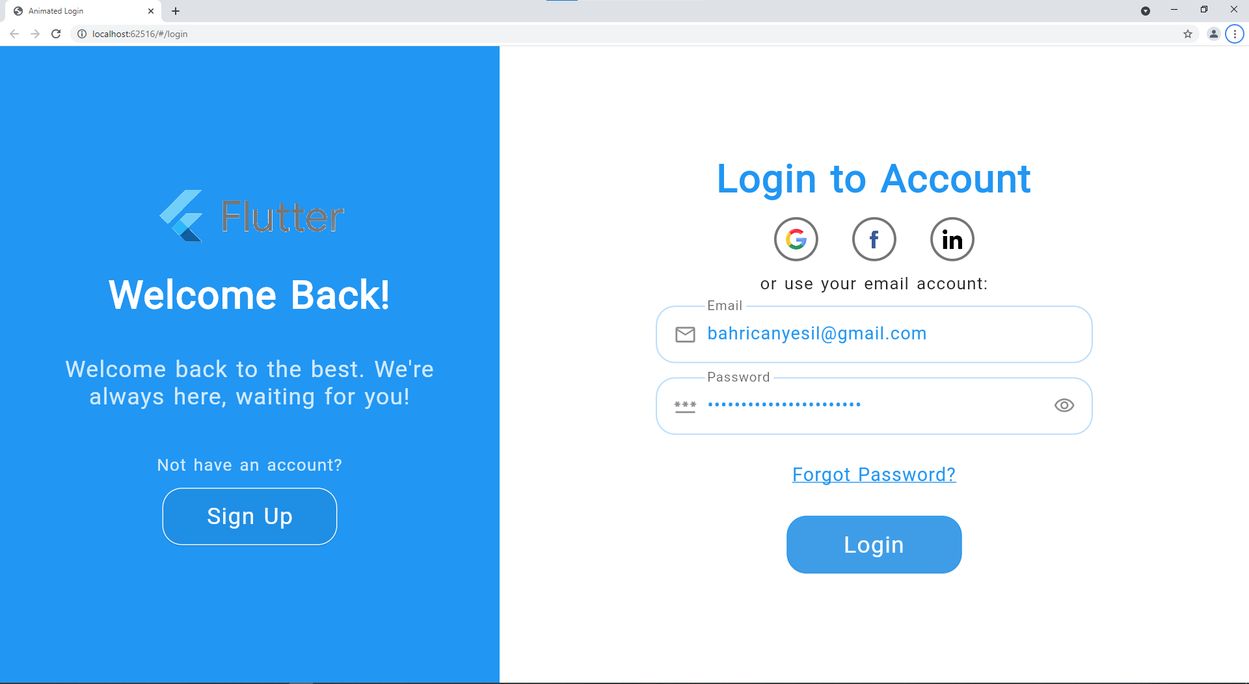Expand the tab search dropdown arrow
The image size is (1249, 684).
click(x=1145, y=11)
